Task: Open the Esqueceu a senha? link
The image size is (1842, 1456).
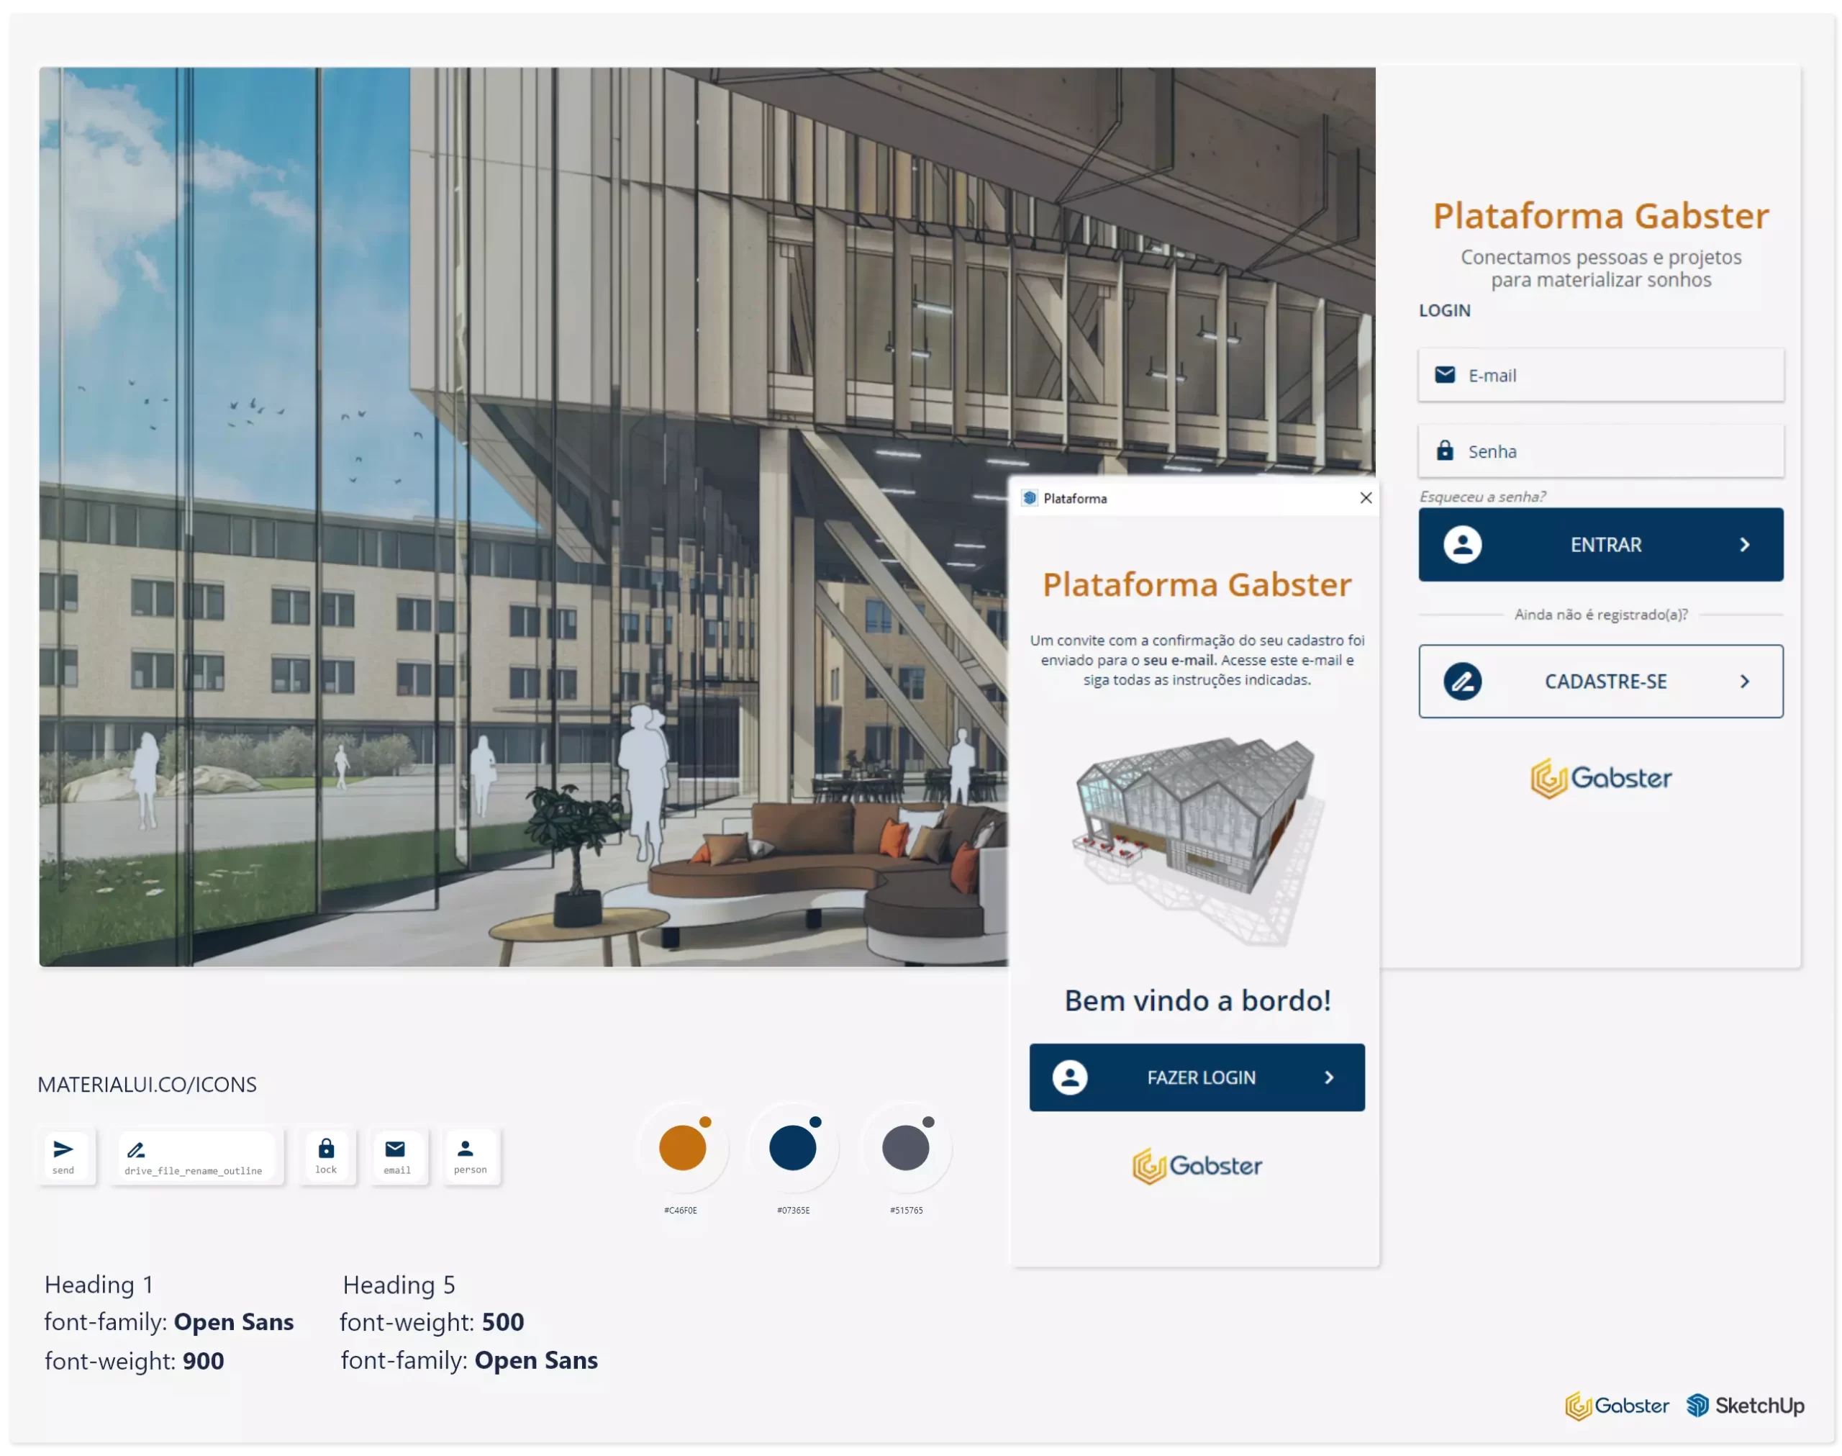Action: click(x=1482, y=496)
